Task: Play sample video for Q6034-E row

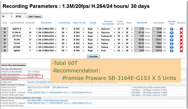Action: [172, 29]
